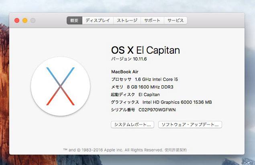Click processor value 1.6 GHz Intel Core i5
The width and height of the screenshot is (255, 165).
coord(157,79)
